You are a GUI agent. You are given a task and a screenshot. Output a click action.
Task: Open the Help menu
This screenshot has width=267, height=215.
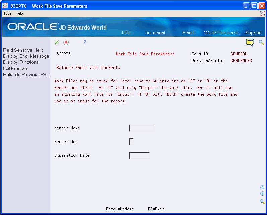click(19, 14)
